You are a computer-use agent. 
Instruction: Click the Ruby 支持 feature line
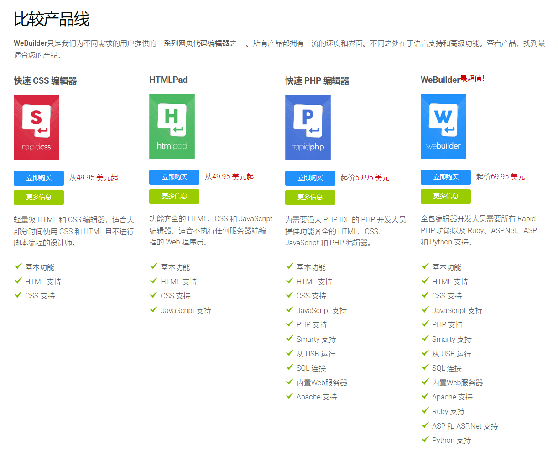point(448,412)
